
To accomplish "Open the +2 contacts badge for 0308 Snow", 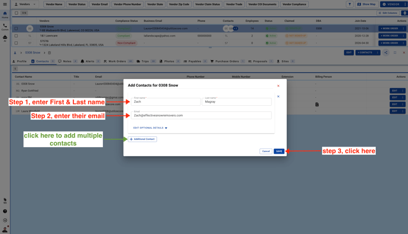I will 236,29.
